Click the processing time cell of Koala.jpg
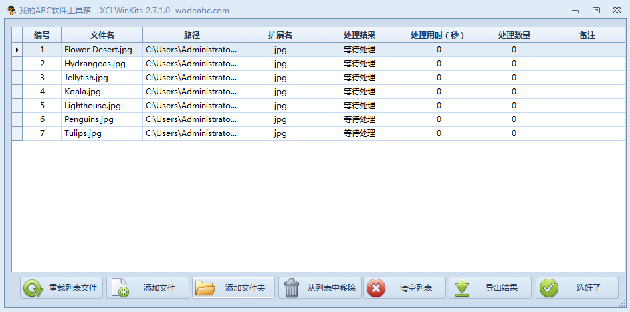630x312 pixels. tap(439, 92)
